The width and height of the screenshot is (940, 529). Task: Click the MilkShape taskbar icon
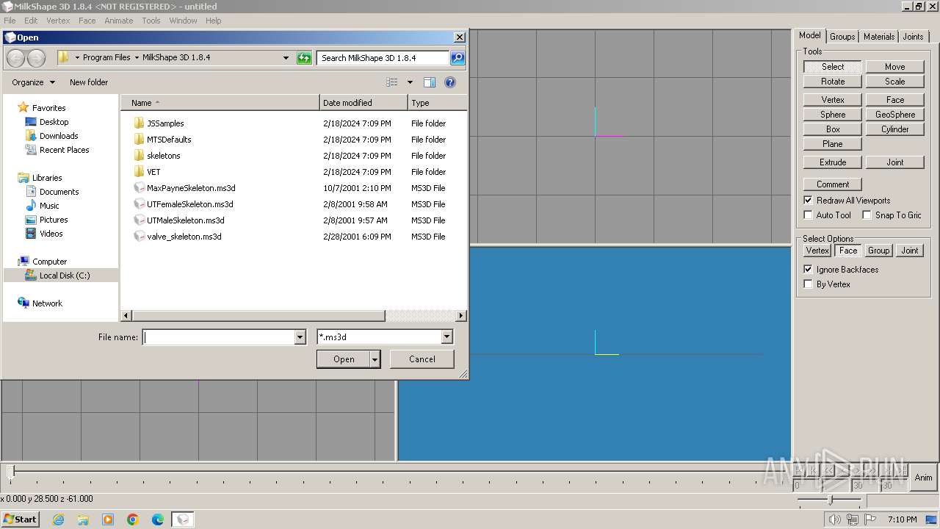pos(183,519)
